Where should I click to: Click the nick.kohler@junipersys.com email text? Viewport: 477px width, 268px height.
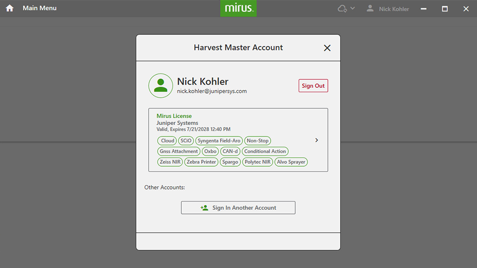(212, 91)
